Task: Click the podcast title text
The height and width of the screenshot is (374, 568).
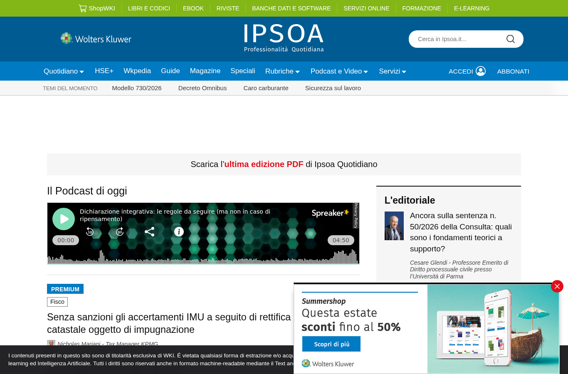Action: pyautogui.click(x=175, y=215)
